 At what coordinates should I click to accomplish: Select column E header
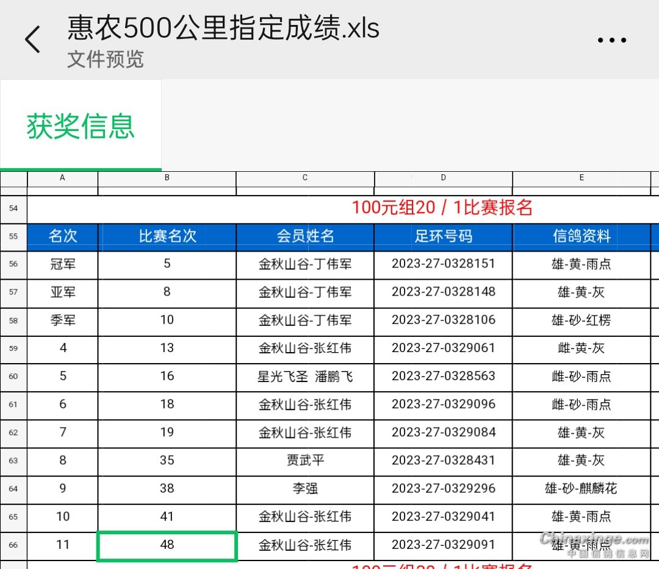[582, 178]
